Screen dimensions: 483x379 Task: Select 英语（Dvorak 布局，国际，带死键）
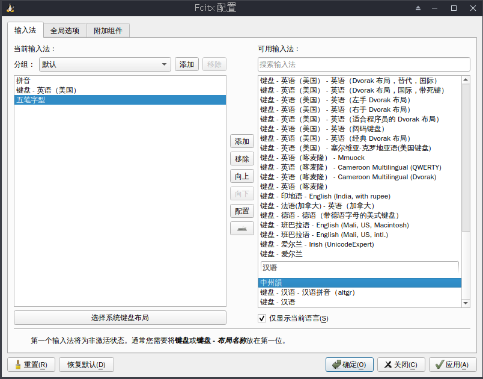pyautogui.click(x=360, y=90)
